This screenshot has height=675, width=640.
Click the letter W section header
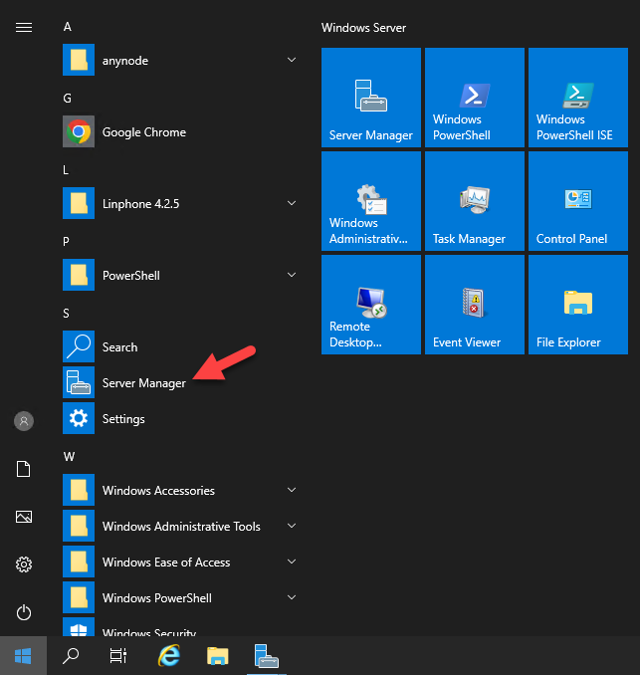69,457
